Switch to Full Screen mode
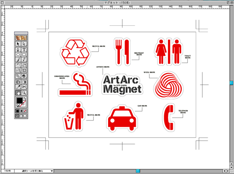The height and width of the screenshot is (174, 234). [25, 116]
